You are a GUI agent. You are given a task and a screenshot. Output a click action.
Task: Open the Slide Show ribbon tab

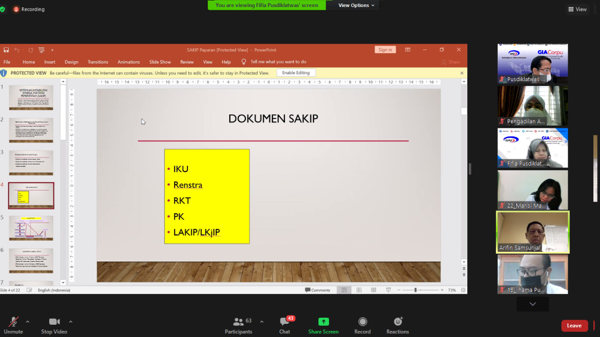(x=160, y=61)
